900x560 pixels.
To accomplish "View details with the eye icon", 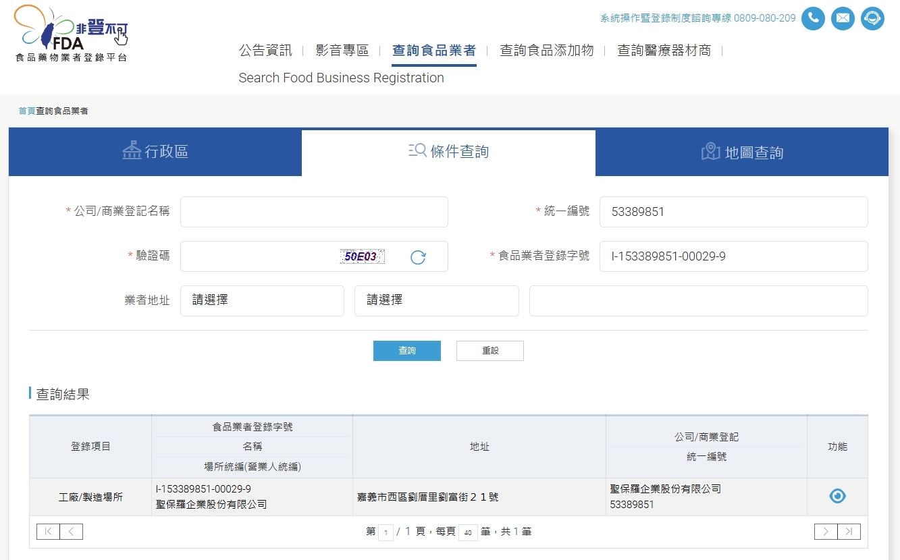I will coord(837,496).
